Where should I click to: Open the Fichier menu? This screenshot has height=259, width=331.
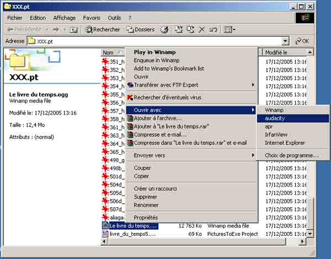click(x=14, y=18)
